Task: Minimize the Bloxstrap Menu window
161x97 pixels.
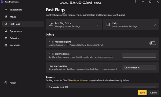Action: tap(143, 2)
